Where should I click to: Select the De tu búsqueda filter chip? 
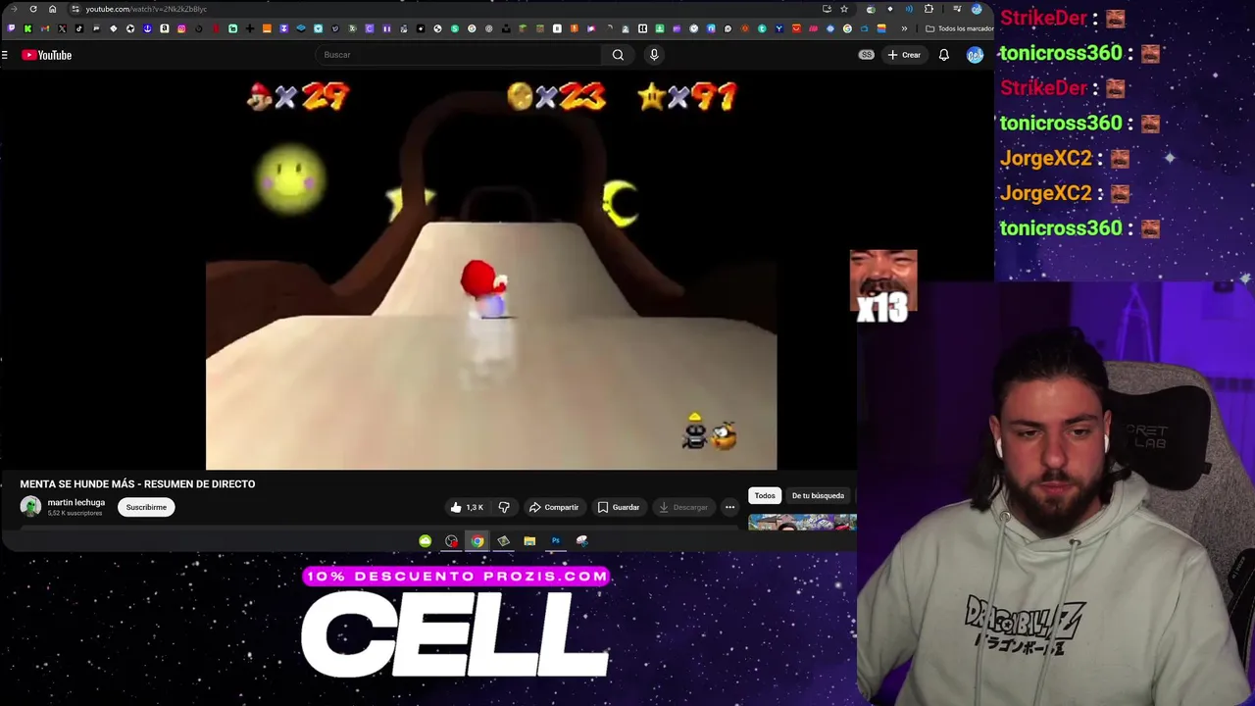coord(818,495)
